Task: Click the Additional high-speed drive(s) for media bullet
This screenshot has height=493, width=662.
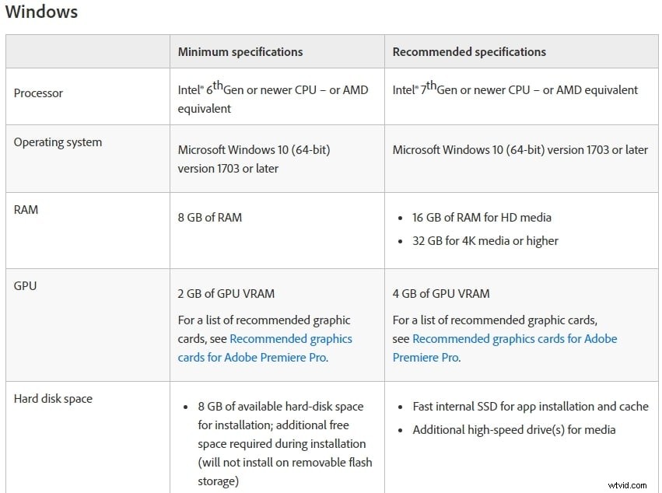Action: coord(513,430)
